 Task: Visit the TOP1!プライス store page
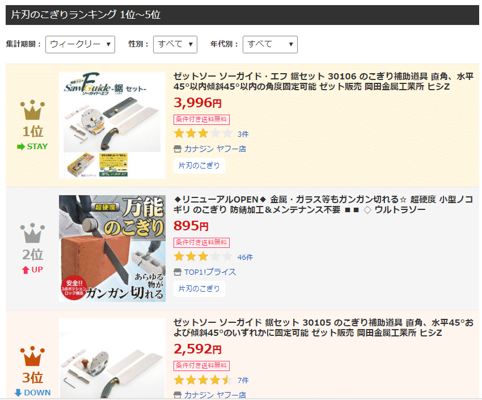(210, 272)
